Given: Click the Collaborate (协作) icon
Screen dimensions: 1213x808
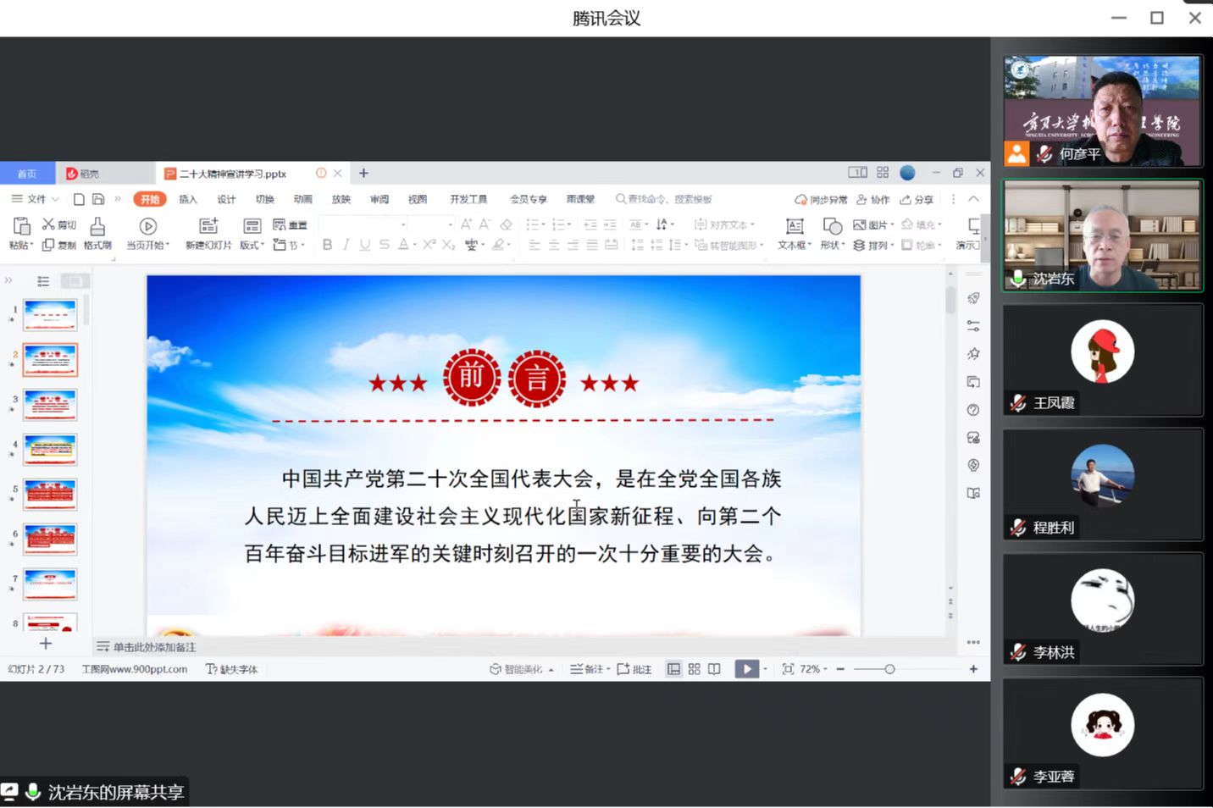Looking at the screenshot, I should tap(873, 200).
